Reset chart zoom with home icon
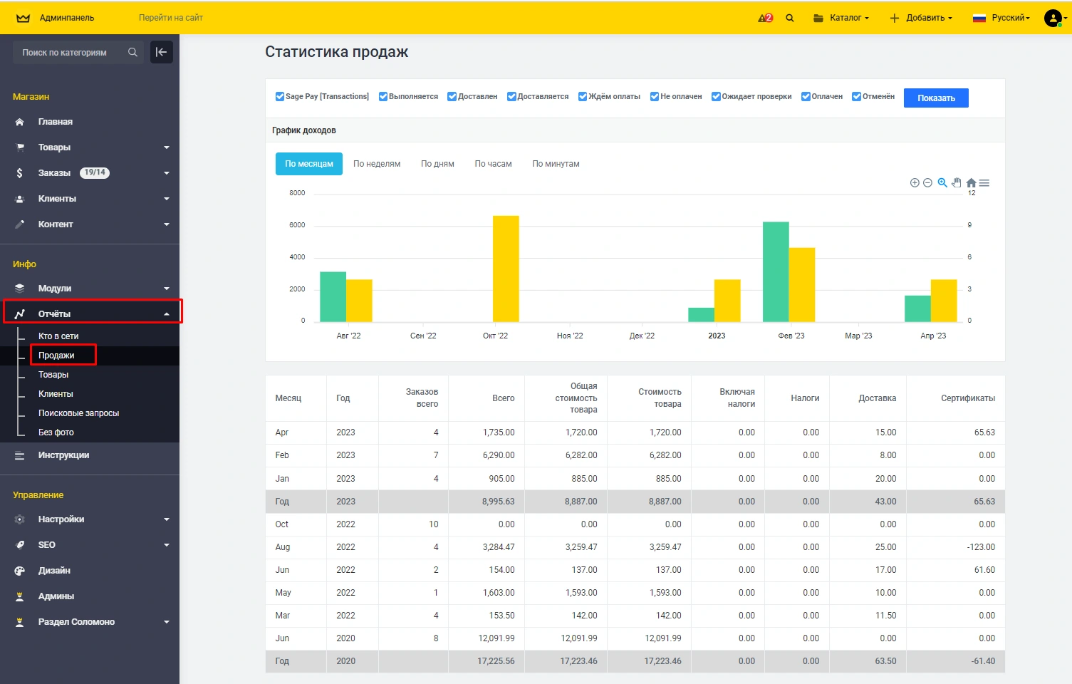Viewport: 1072px width, 684px height. [971, 183]
